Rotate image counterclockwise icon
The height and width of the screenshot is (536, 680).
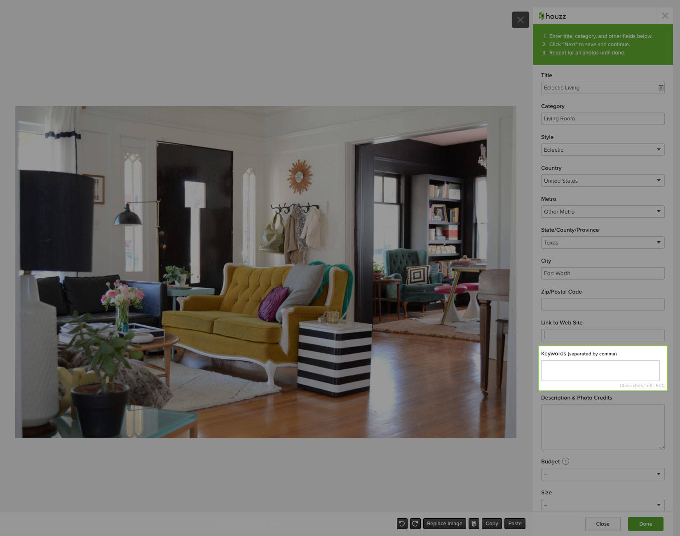point(402,524)
